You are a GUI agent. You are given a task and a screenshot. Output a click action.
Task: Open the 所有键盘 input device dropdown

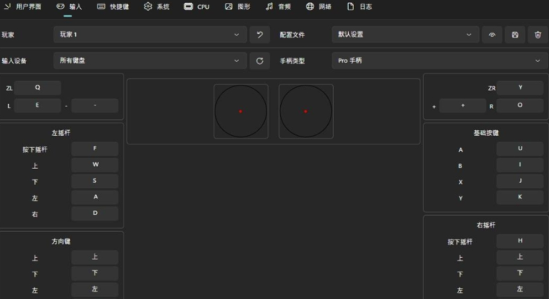(x=150, y=61)
